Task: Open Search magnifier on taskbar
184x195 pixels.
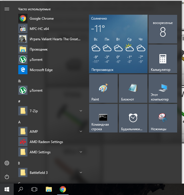Action: [21, 189]
